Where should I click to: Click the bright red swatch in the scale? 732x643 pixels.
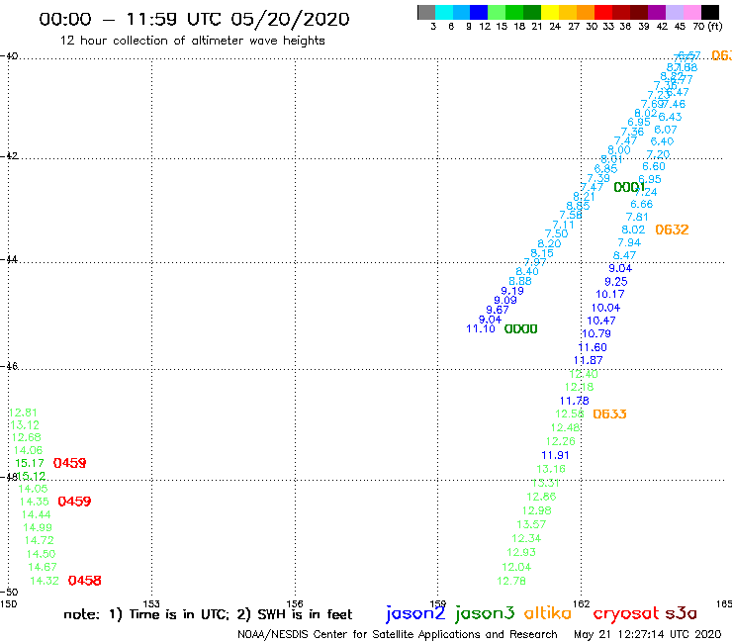[603, 12]
